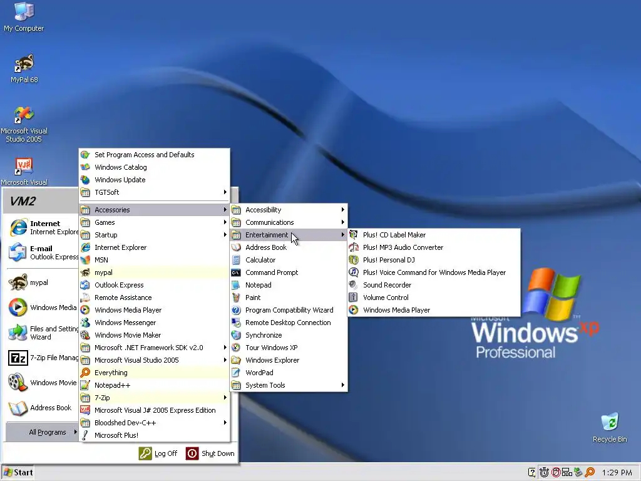The height and width of the screenshot is (481, 641).
Task: Click the taskbar clock showing 1:29 PM
Action: click(617, 473)
